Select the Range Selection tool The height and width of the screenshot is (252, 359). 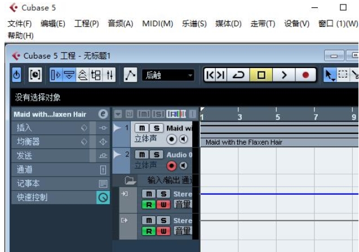pyautogui.click(x=343, y=75)
